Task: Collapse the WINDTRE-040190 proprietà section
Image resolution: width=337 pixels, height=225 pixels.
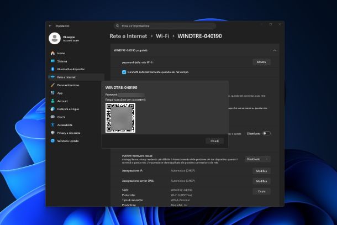Action: tap(275, 50)
